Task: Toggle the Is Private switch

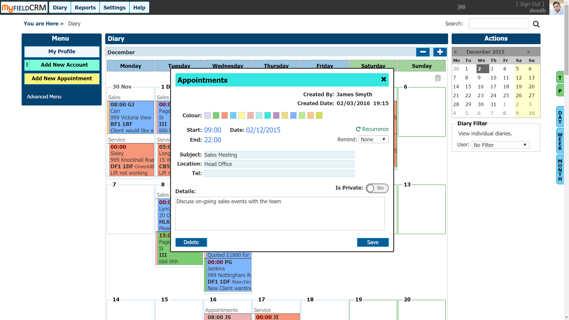Action: (x=377, y=188)
